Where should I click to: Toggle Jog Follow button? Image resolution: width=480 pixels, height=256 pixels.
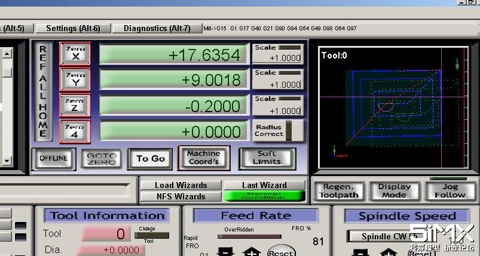450,191
